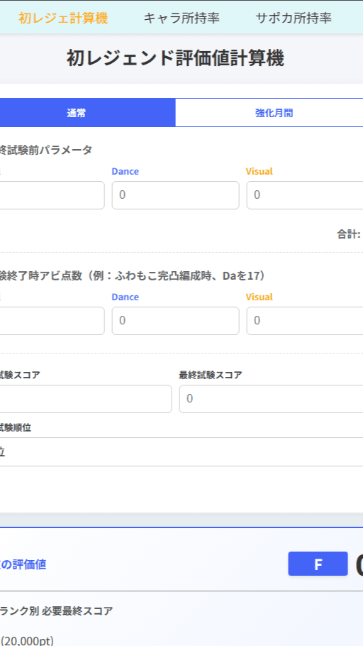Click the leftmost pre-exam parameter input
This screenshot has width=363, height=646.
coord(52,195)
